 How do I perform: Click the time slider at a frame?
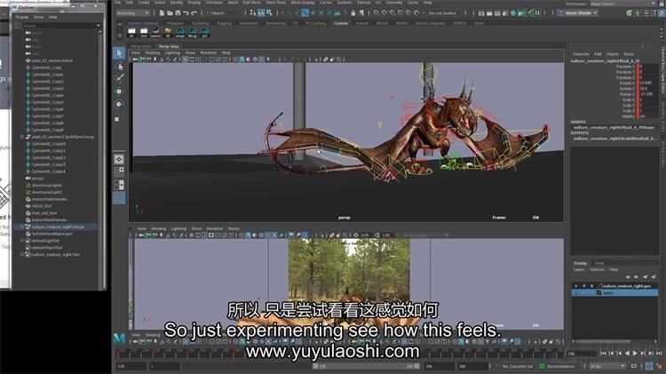340,354
